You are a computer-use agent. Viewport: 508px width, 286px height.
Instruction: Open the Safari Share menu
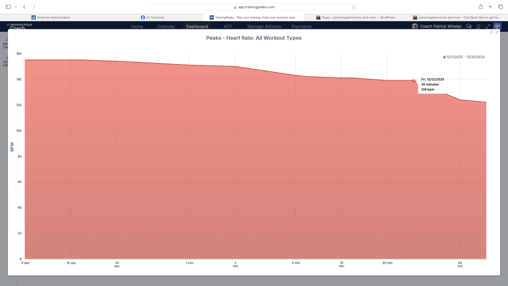[x=480, y=7]
